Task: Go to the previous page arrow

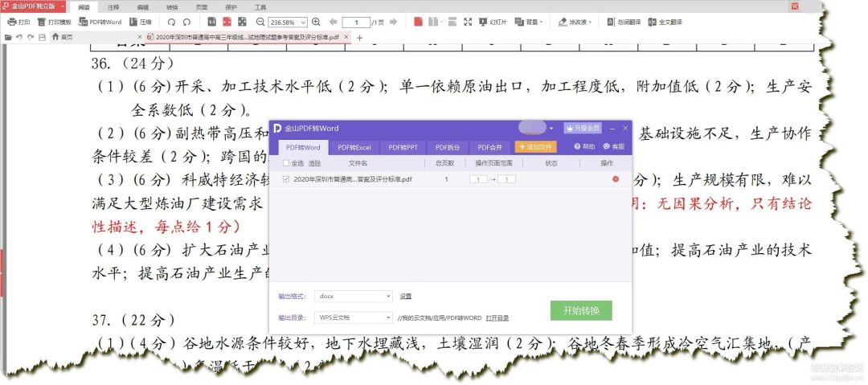Action: (x=333, y=23)
